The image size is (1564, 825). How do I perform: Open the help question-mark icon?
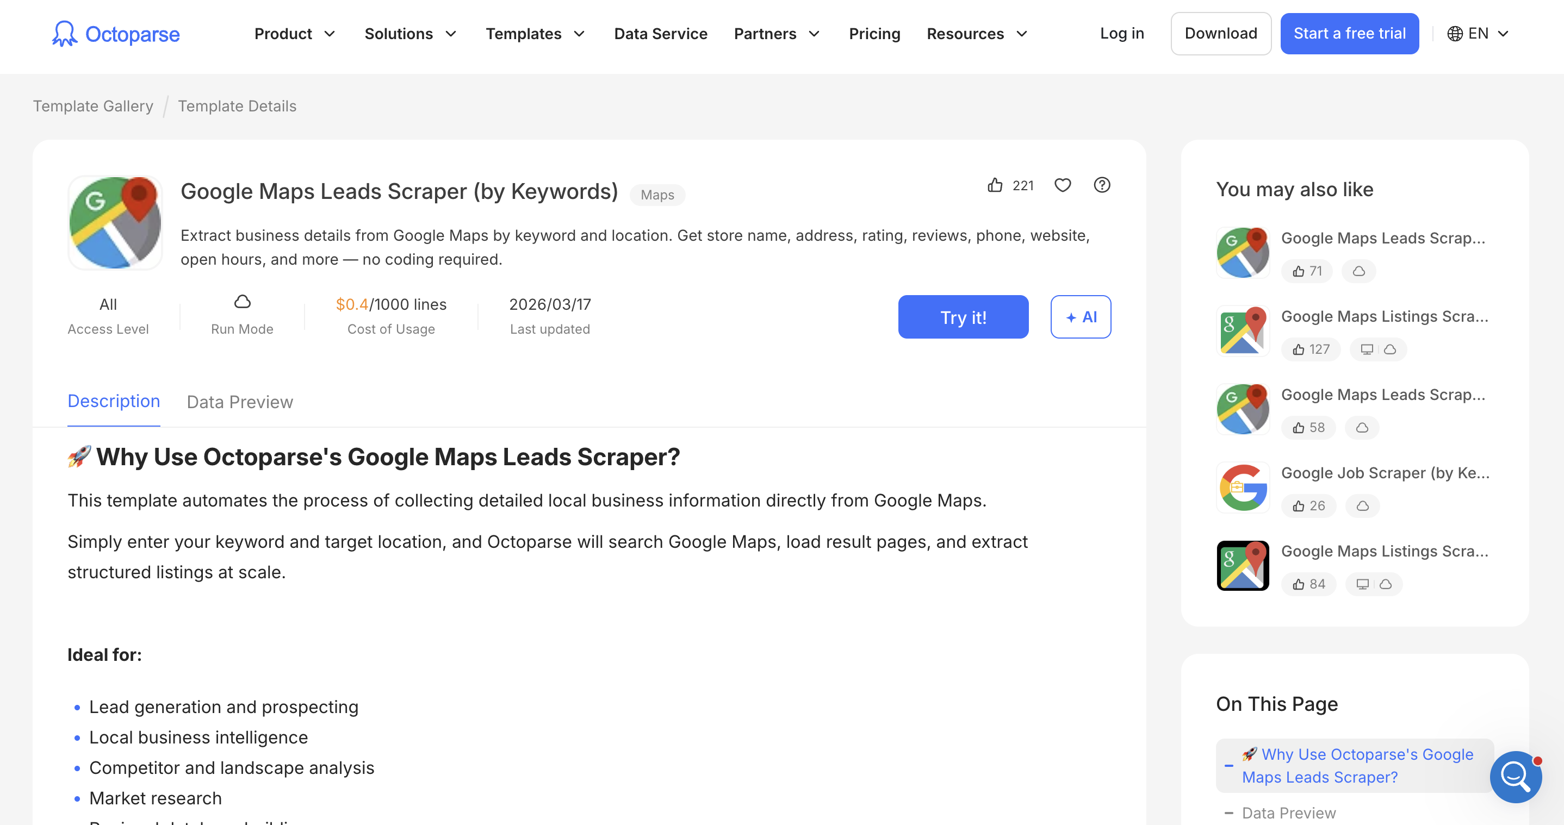tap(1102, 185)
